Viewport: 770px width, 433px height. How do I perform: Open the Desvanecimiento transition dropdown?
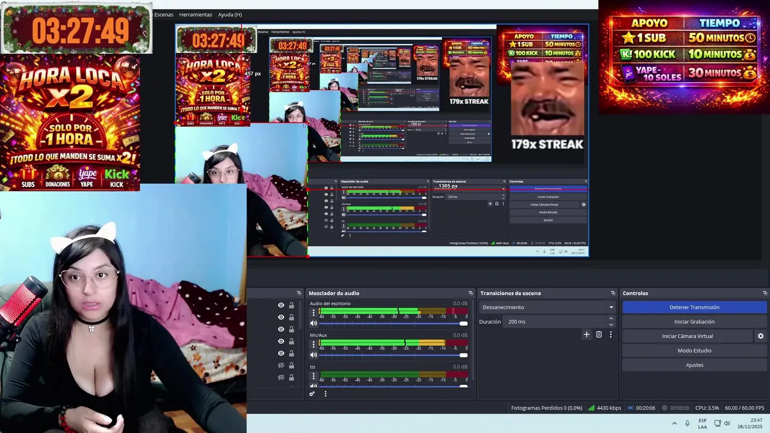(547, 307)
